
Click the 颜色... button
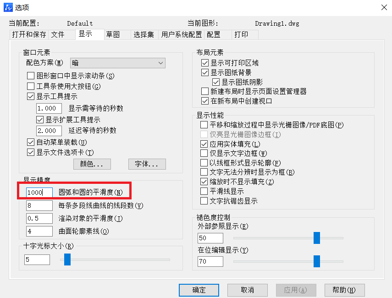92,164
